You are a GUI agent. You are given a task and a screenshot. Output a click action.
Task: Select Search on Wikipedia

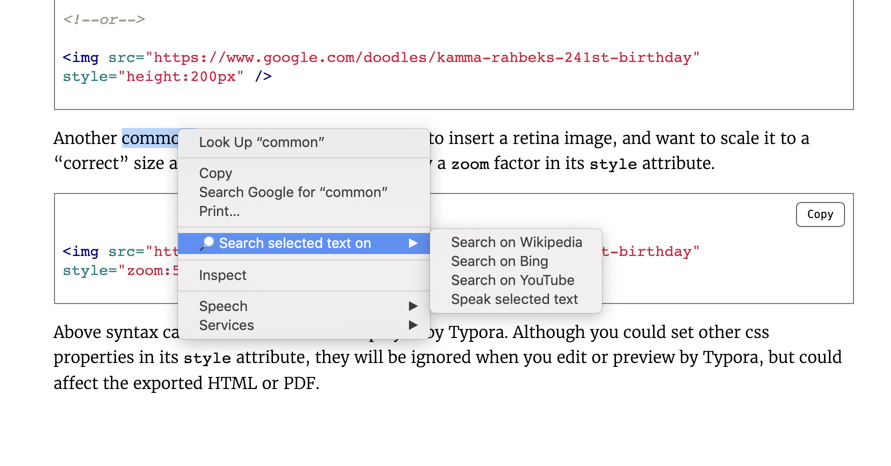[x=516, y=242]
